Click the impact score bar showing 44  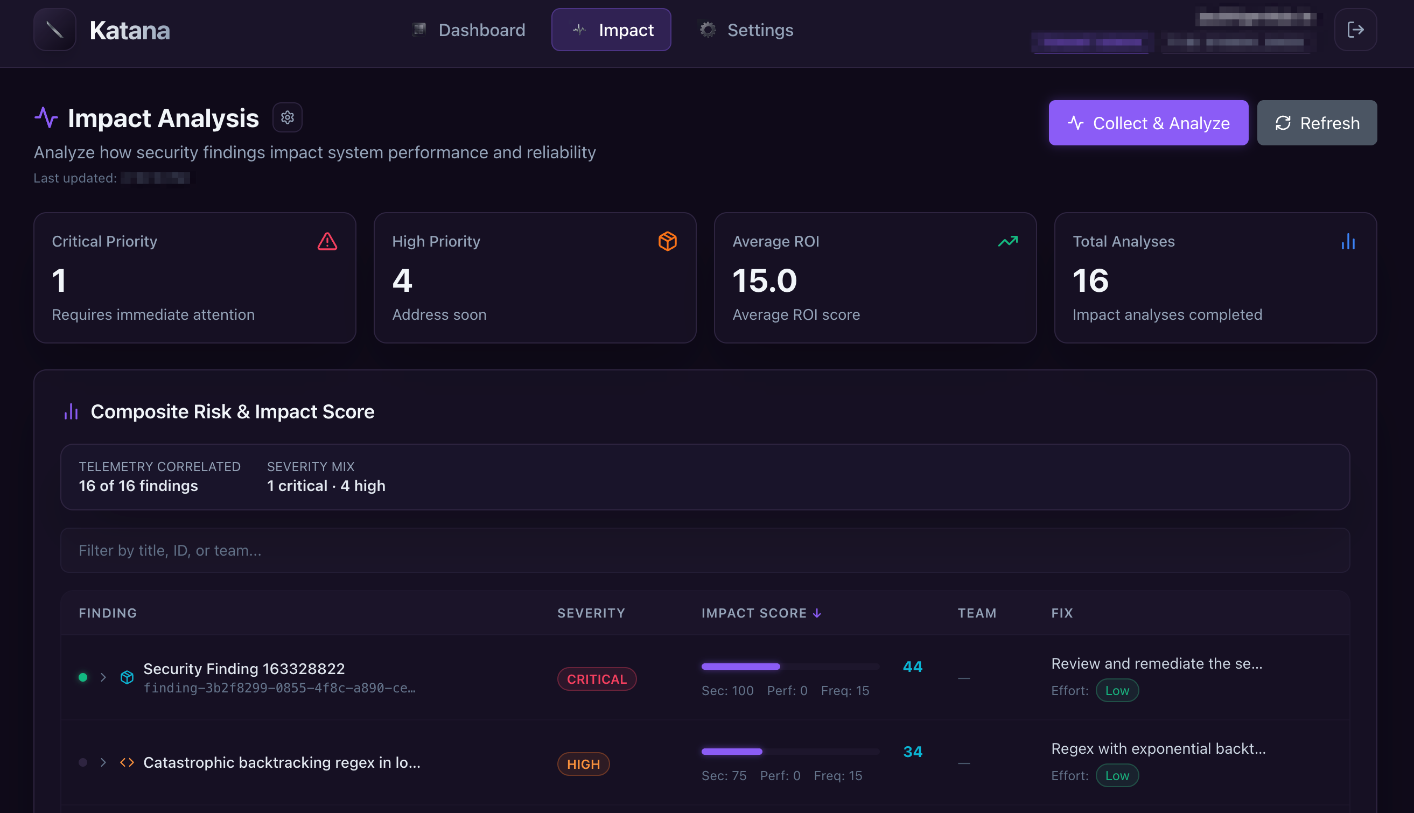[x=790, y=665]
